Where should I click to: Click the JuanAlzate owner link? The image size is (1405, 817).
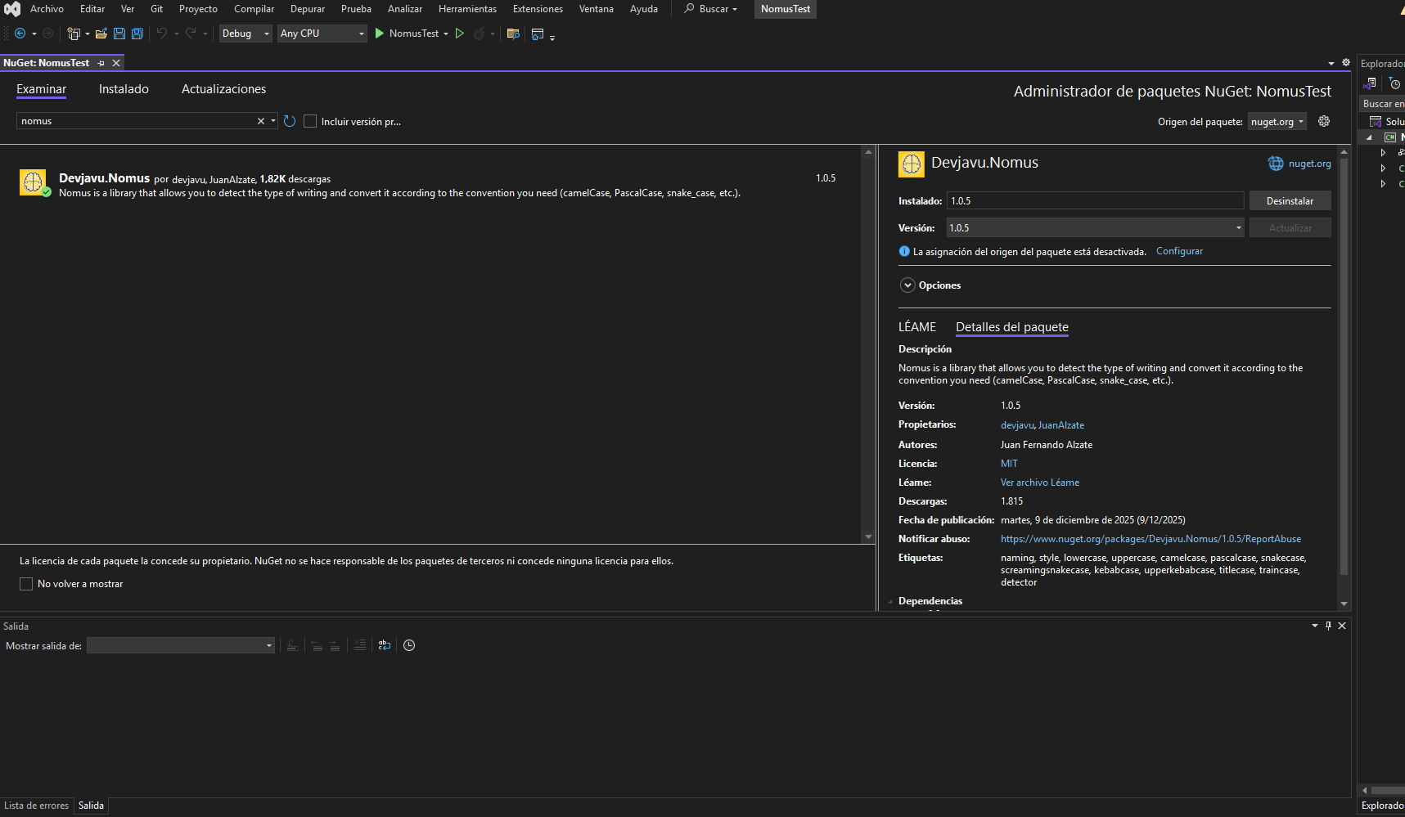[1061, 425]
